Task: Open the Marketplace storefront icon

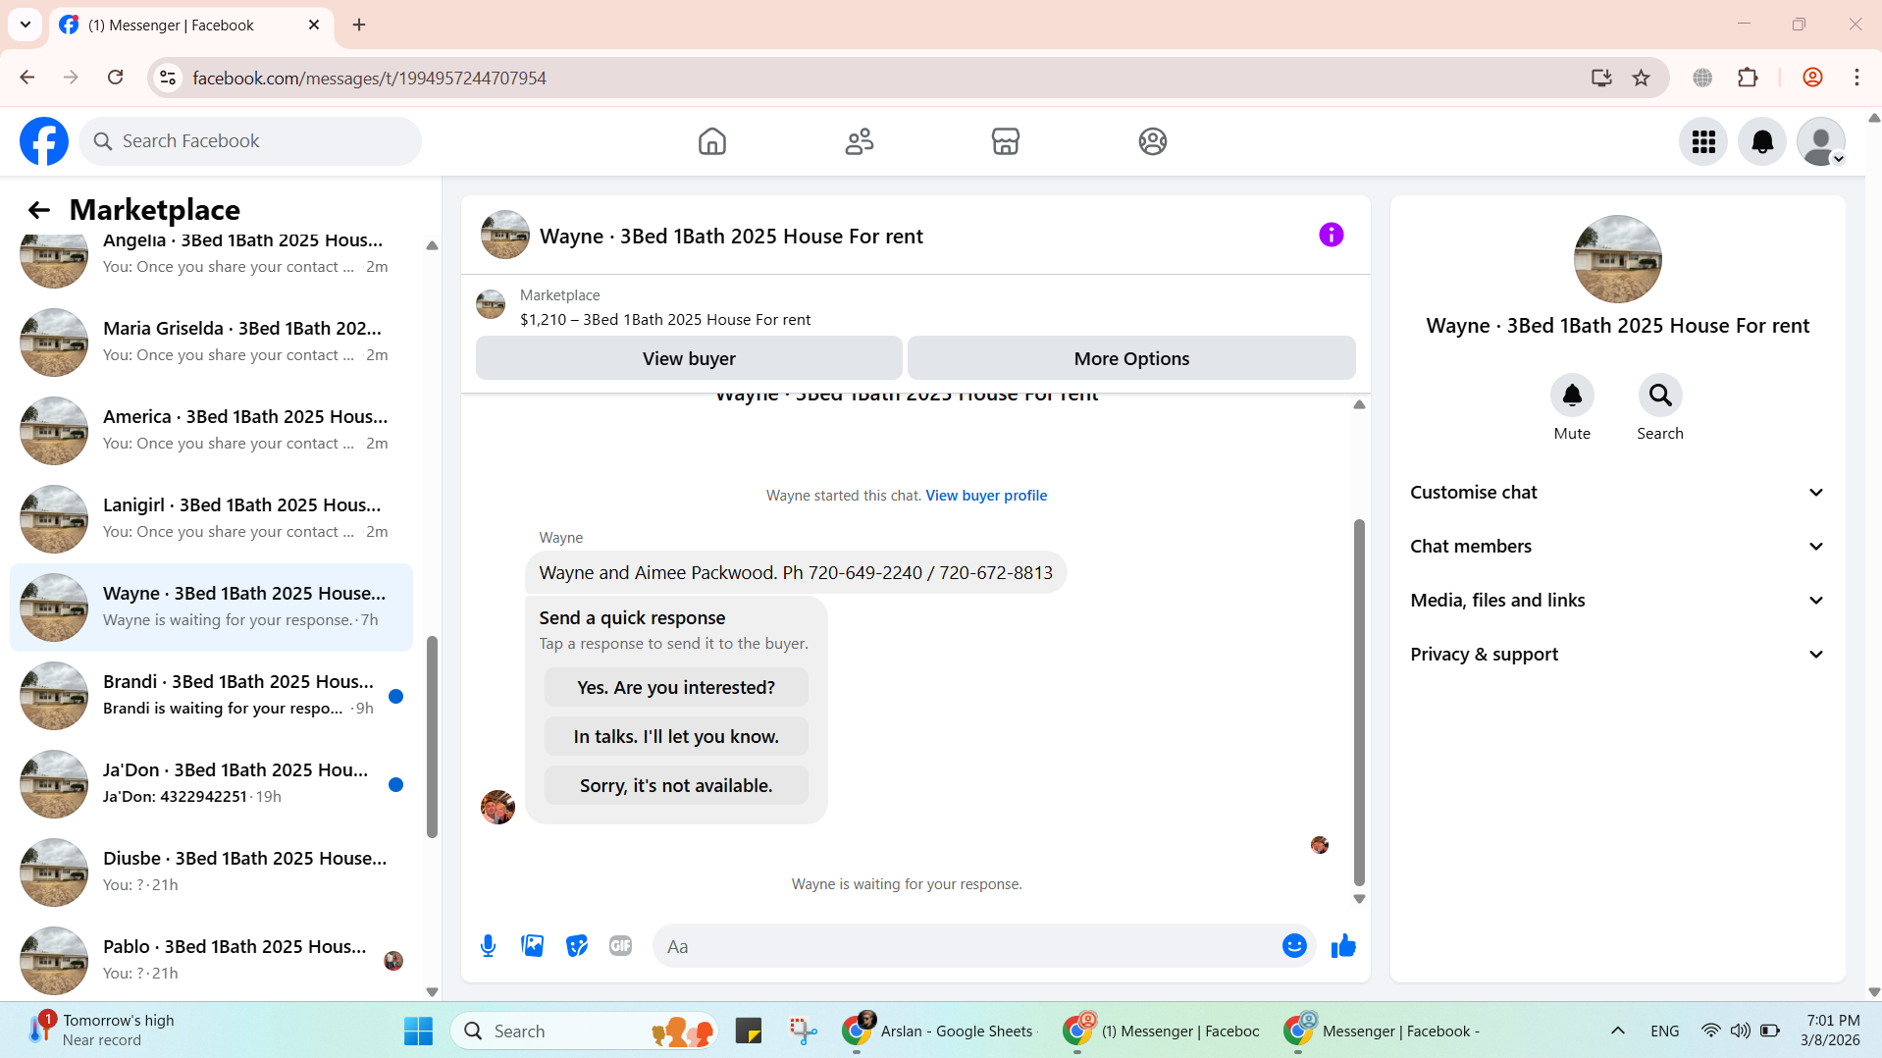Action: (1006, 141)
